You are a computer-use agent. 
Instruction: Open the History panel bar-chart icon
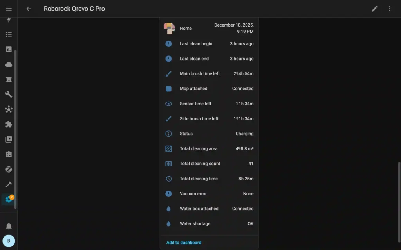(x=9, y=49)
